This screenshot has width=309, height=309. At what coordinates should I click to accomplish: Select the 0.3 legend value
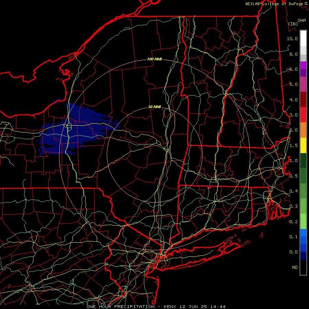294,206
